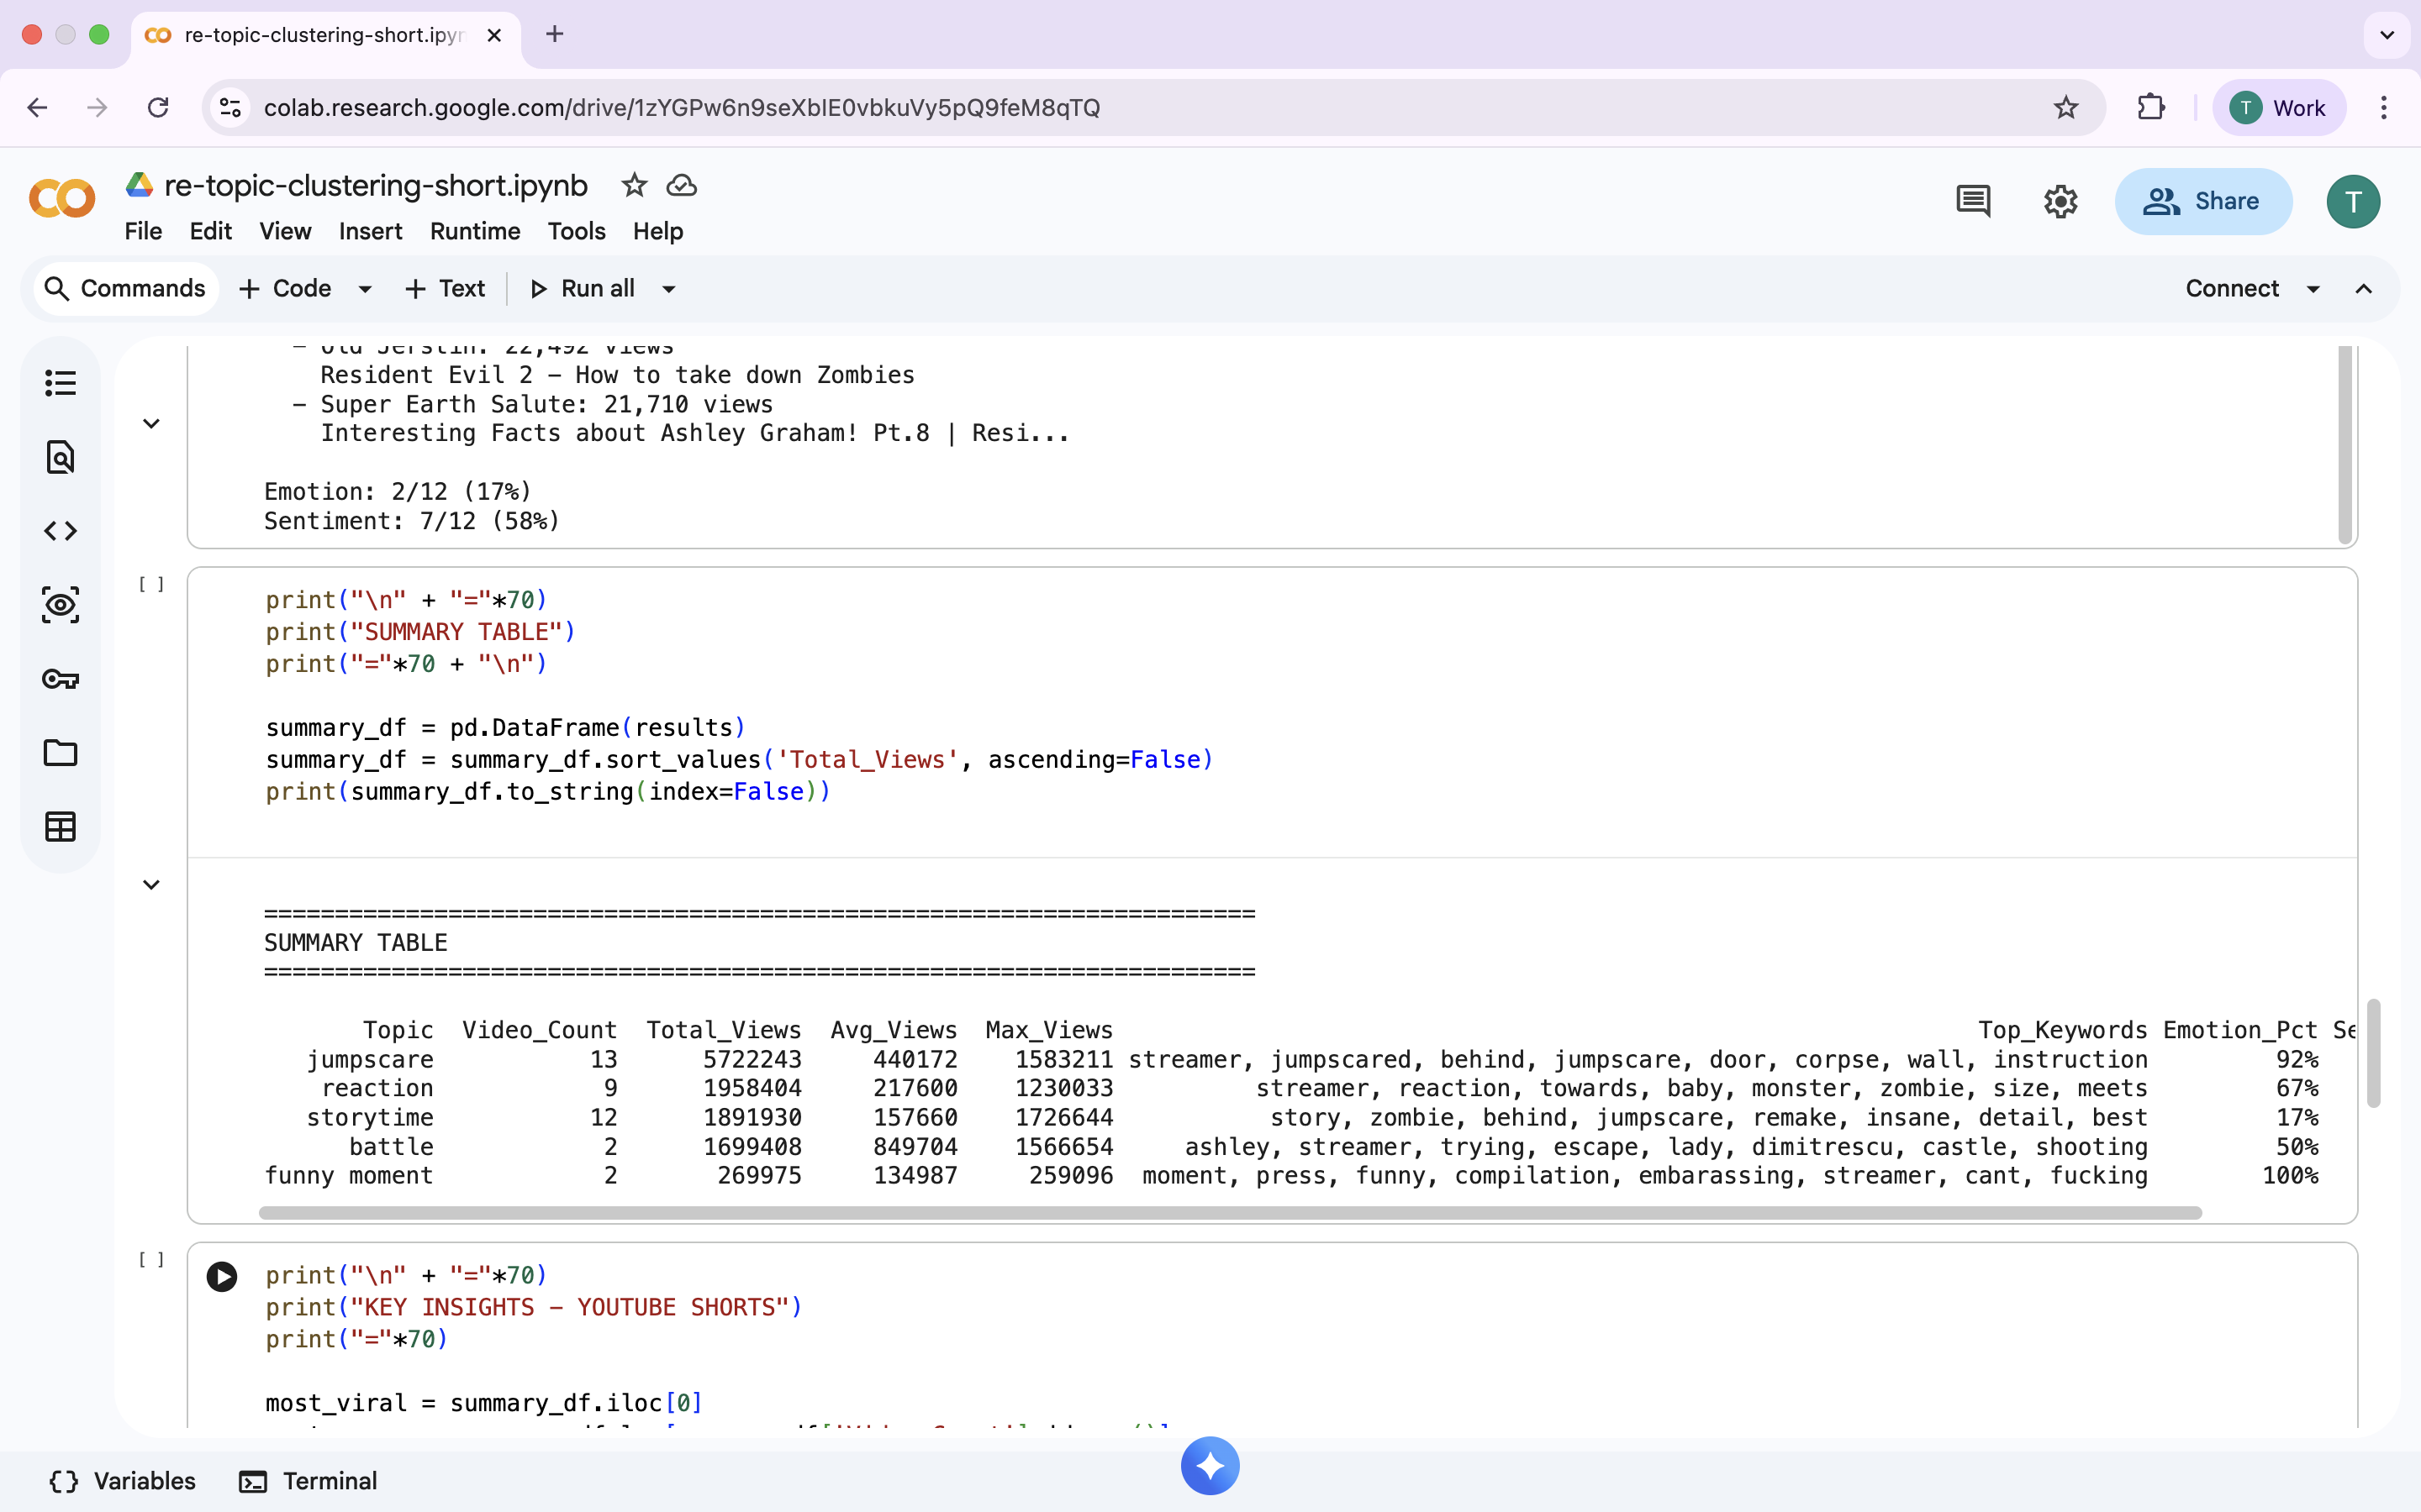Open the secrets key icon in sidebar
2421x1512 pixels.
(x=60, y=679)
